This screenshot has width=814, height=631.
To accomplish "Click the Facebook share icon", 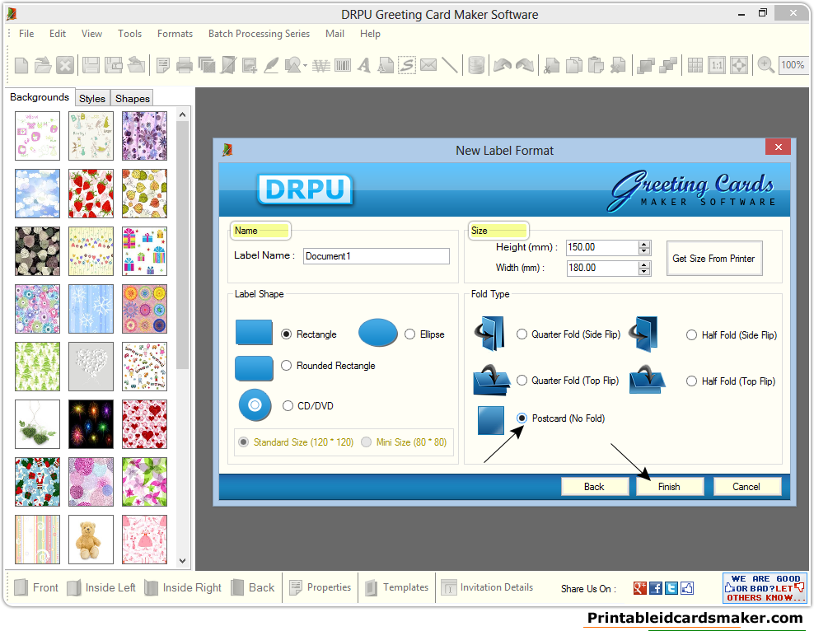I will [x=656, y=588].
